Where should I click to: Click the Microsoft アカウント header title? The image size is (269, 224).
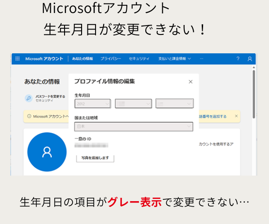point(44,59)
